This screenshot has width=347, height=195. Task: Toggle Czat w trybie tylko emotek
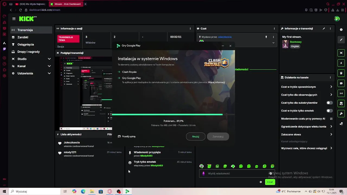(329, 111)
